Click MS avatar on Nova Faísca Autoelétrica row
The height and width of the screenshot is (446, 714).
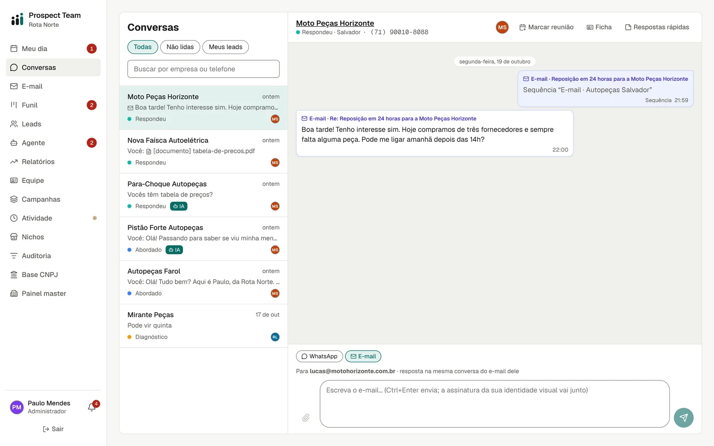click(x=275, y=163)
